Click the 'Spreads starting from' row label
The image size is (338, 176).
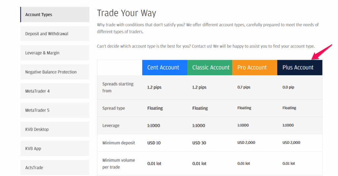118,87
